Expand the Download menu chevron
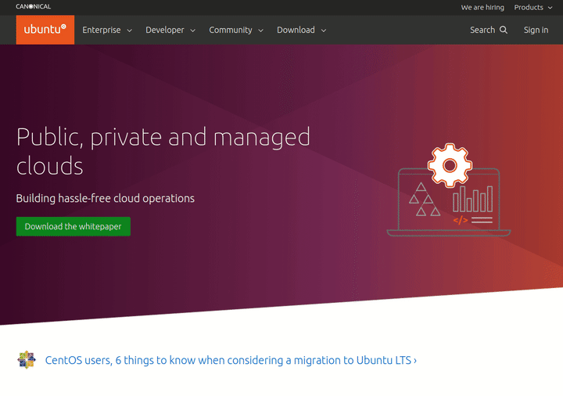This screenshot has width=563, height=396. 324,31
